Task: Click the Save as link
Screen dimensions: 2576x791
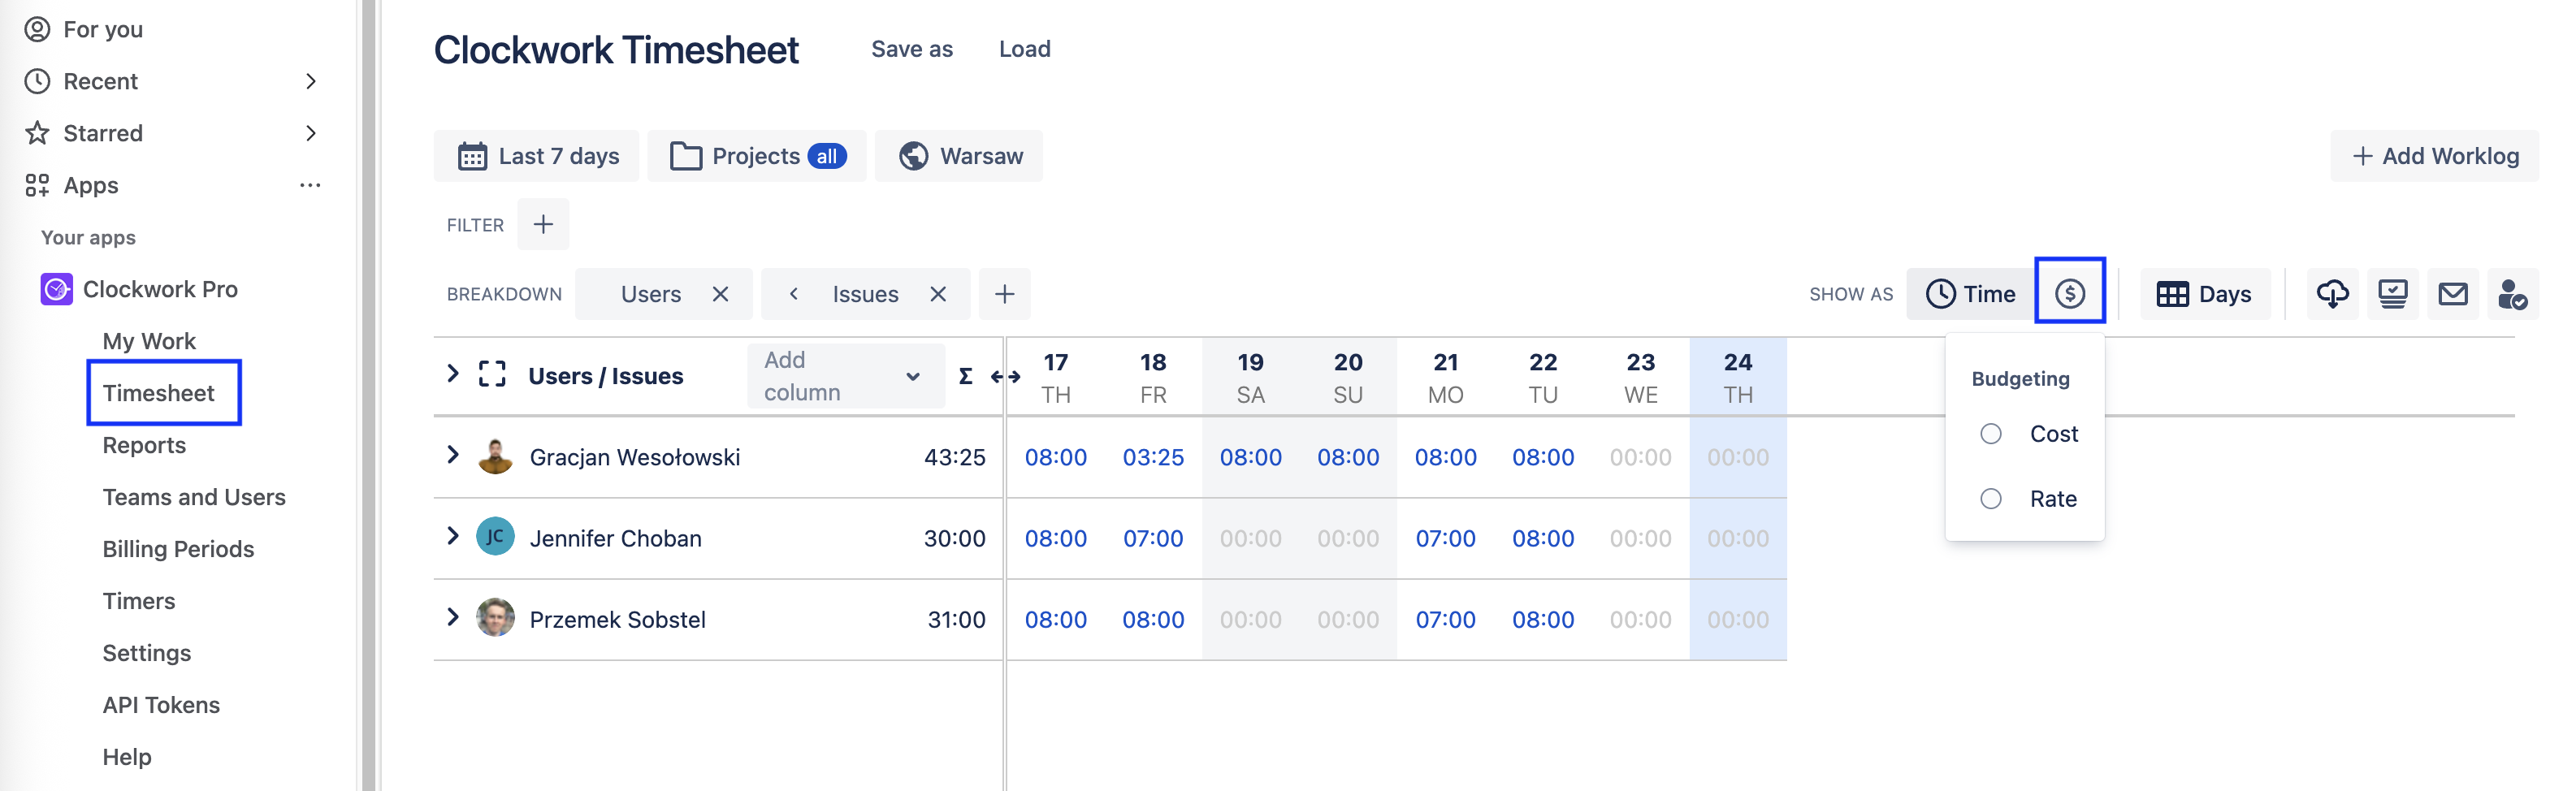Action: point(911,49)
